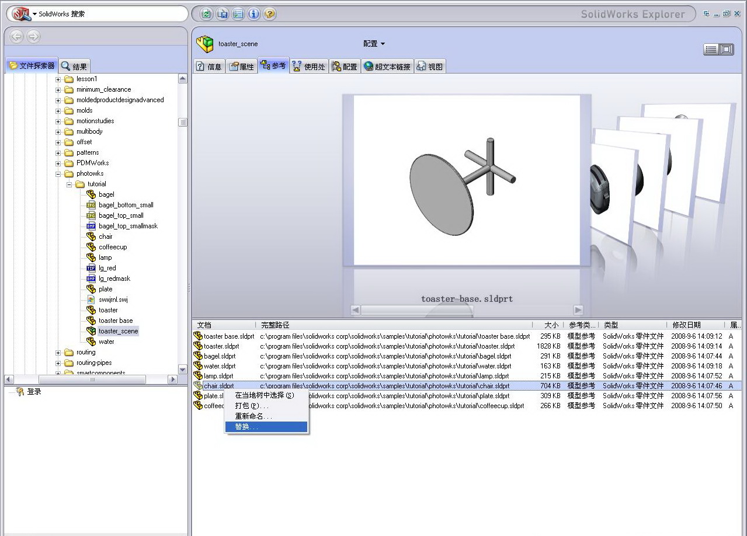Click the SolidWorks 搜索 input field

pos(111,14)
